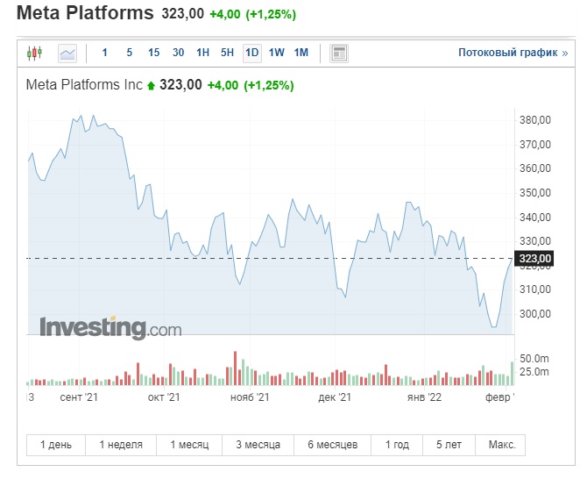Image resolution: width=587 pixels, height=479 pixels.
Task: Show the 1 месяц time range
Action: click(x=189, y=445)
